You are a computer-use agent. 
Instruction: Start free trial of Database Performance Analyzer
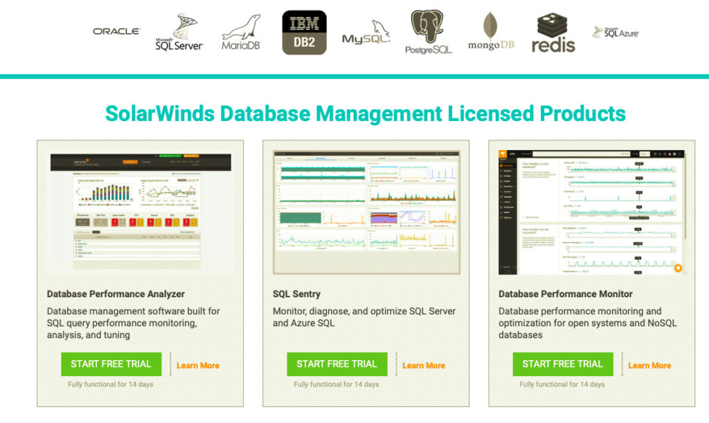click(x=111, y=364)
